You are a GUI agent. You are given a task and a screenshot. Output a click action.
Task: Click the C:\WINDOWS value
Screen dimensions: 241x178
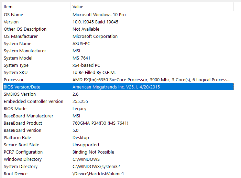click(x=86, y=159)
